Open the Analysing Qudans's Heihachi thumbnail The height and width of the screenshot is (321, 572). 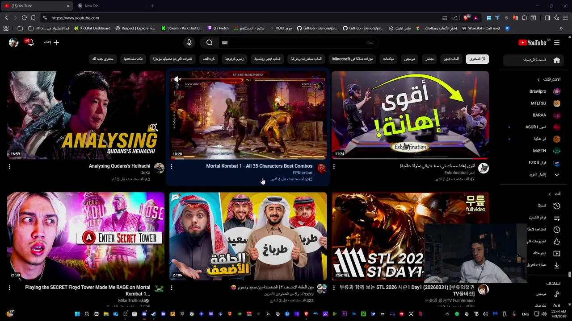[86, 115]
